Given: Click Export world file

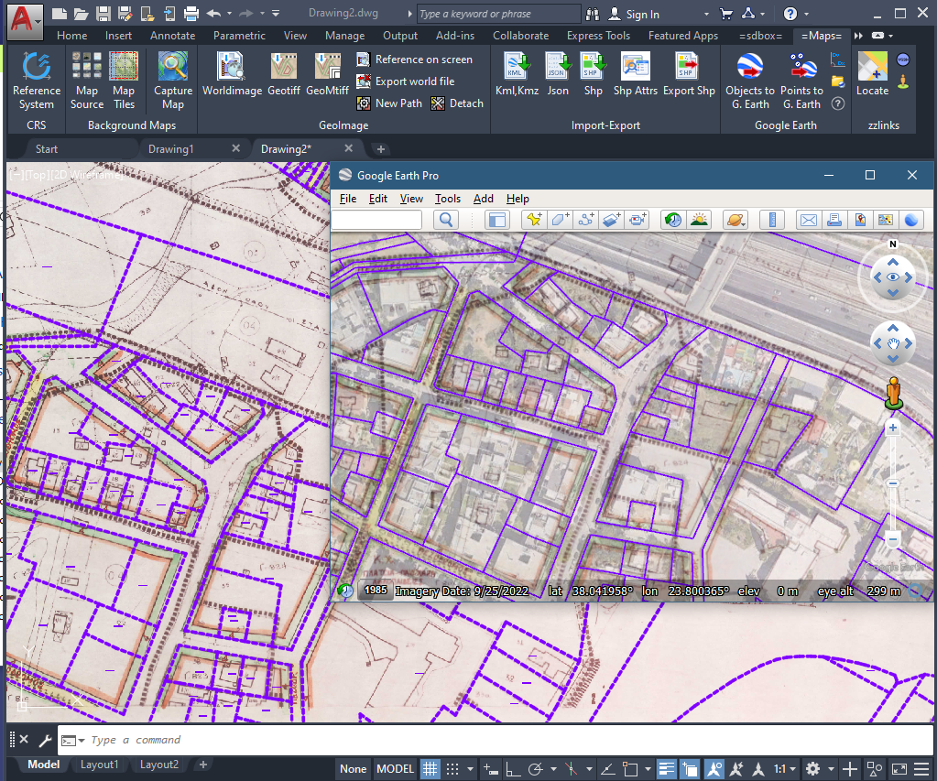Looking at the screenshot, I should click(405, 81).
